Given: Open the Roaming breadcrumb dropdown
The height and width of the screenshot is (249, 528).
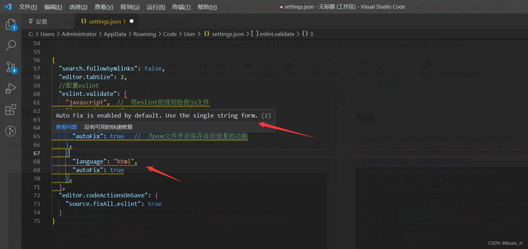Looking at the screenshot, I should [x=145, y=34].
